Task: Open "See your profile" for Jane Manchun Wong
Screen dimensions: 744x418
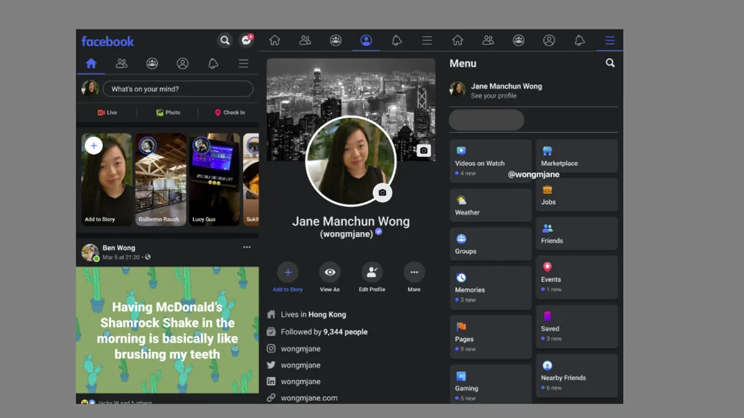Action: (x=534, y=90)
